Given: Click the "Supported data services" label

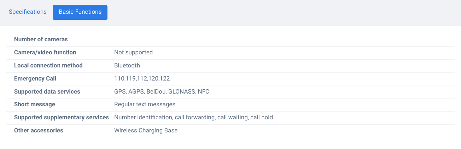Looking at the screenshot, I should [47, 91].
